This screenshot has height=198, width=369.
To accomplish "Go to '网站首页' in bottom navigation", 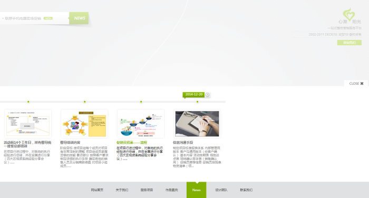I will [97, 190].
